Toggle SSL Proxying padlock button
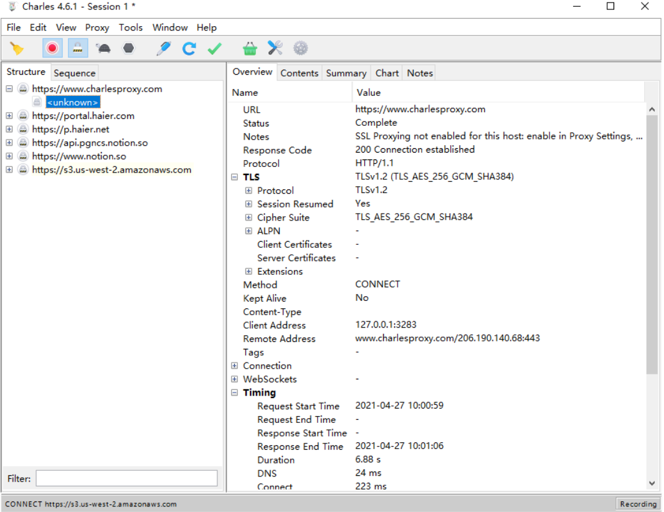The image size is (664, 512). 78,49
